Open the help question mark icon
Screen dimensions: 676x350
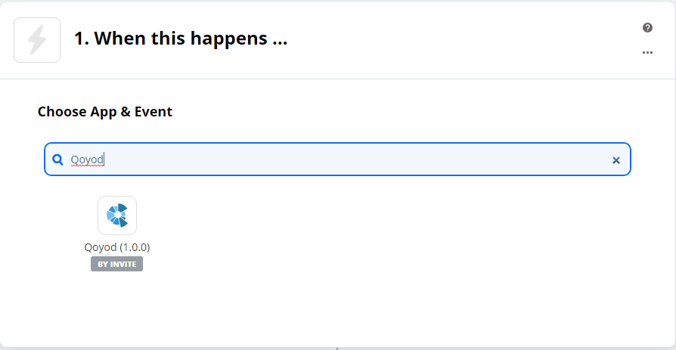click(x=647, y=28)
